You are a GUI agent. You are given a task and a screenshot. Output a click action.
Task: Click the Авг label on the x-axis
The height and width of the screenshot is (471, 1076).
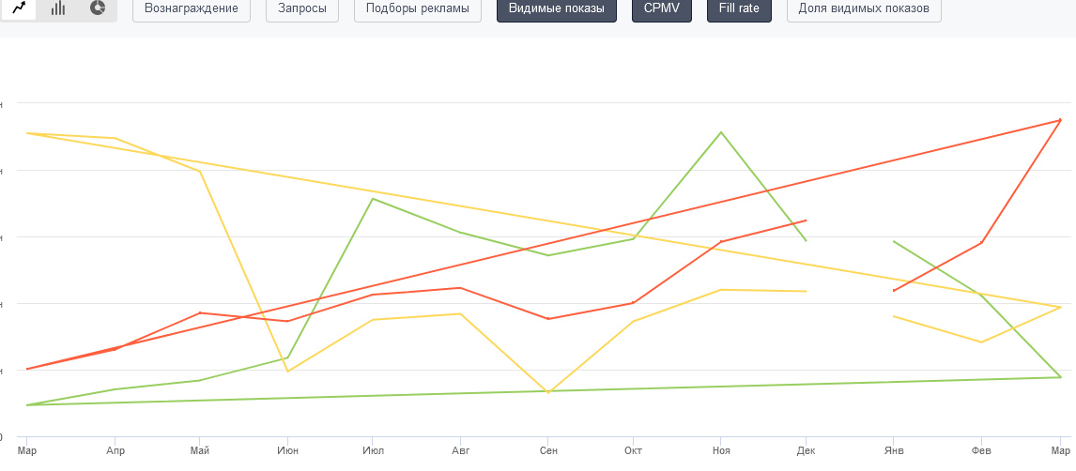tap(460, 451)
